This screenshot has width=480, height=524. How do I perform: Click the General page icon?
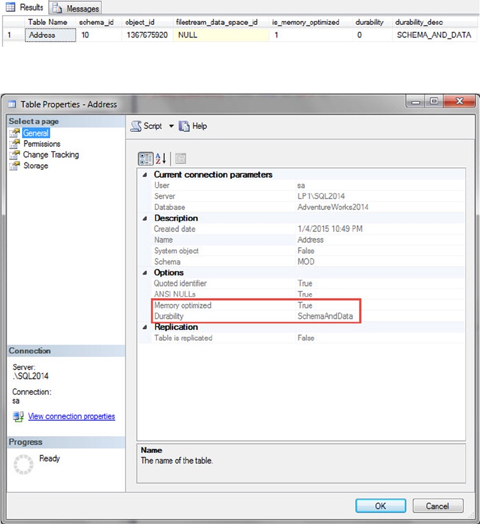pos(14,133)
